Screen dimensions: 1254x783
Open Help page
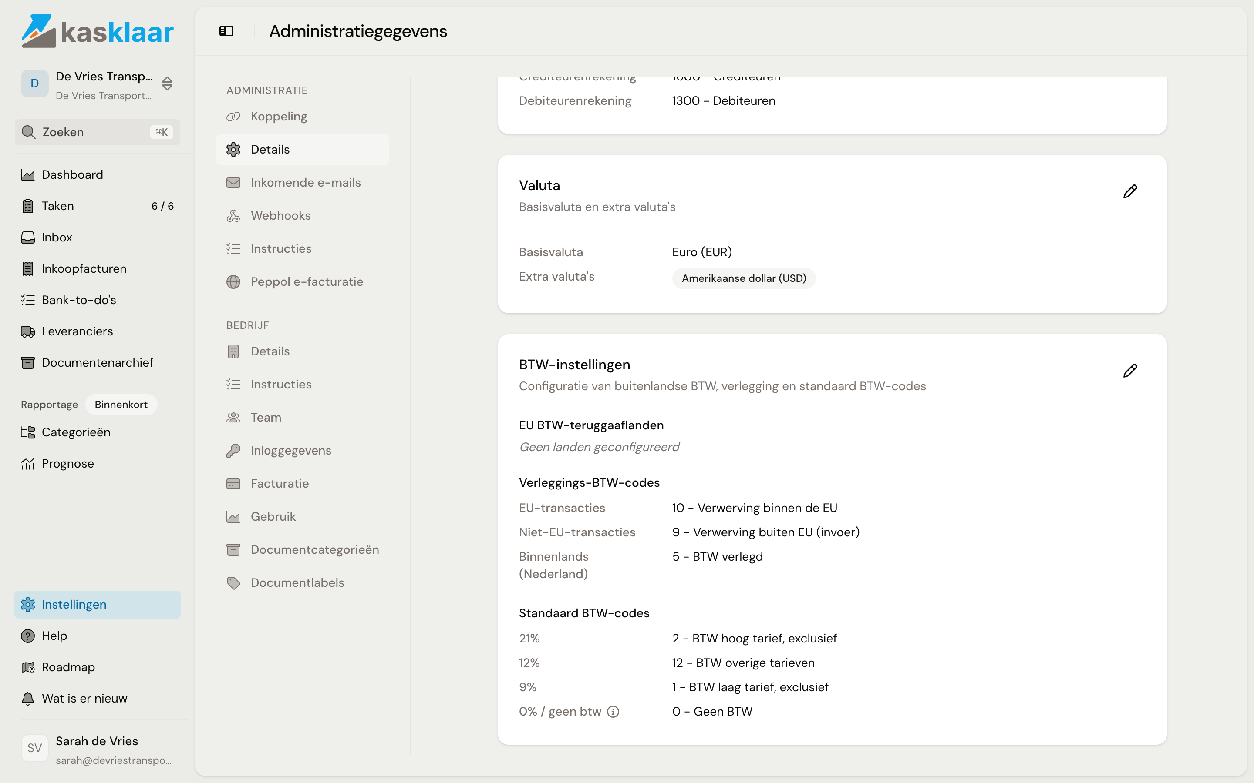click(x=98, y=636)
